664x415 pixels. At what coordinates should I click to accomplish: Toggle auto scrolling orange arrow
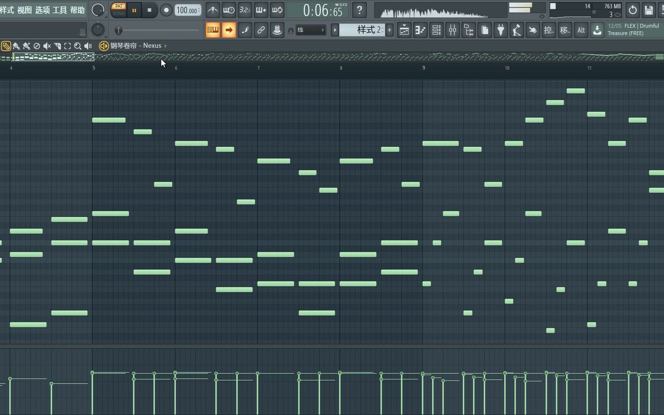click(229, 30)
